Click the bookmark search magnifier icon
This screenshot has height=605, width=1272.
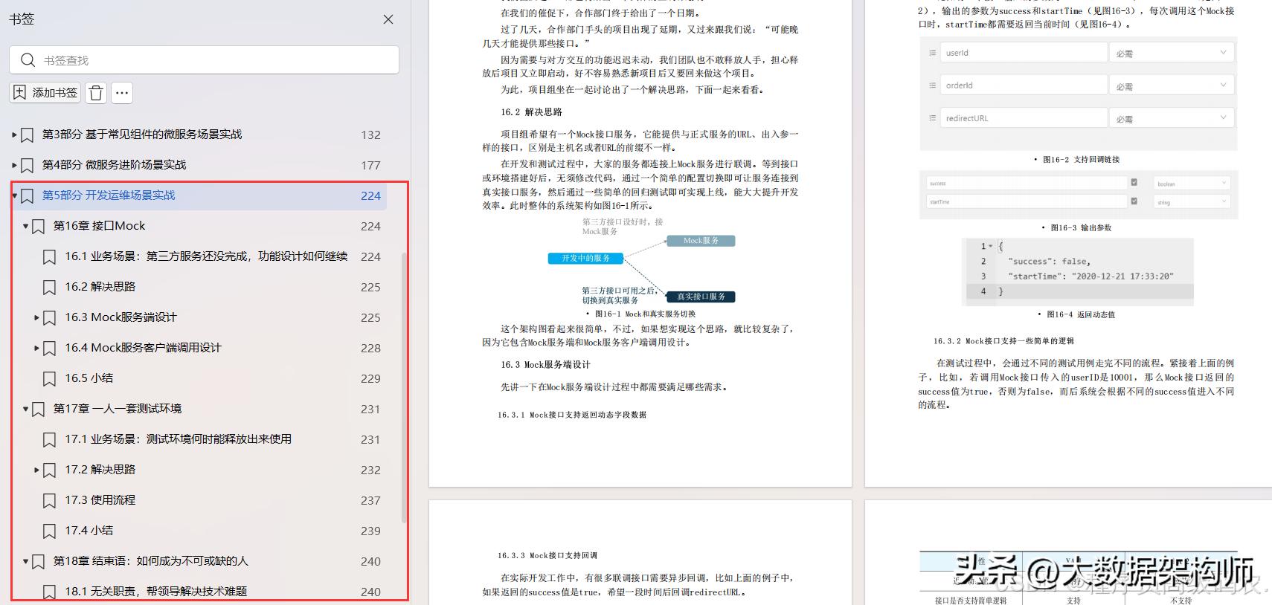[x=28, y=60]
